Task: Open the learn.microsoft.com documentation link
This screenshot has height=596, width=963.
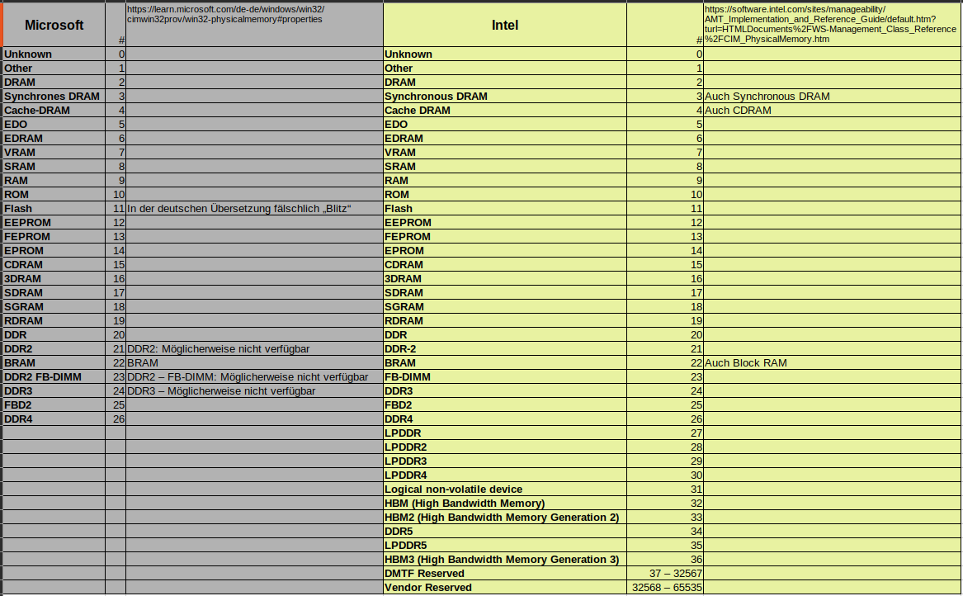Action: click(224, 14)
